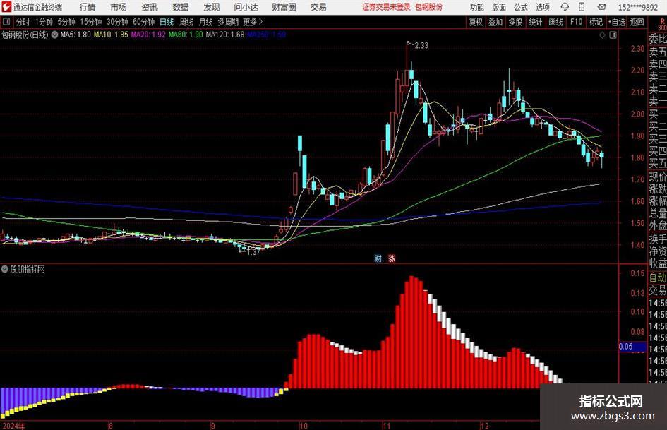The height and width of the screenshot is (430, 667).
Task: Click the account number 152****9892
Action: point(637,7)
